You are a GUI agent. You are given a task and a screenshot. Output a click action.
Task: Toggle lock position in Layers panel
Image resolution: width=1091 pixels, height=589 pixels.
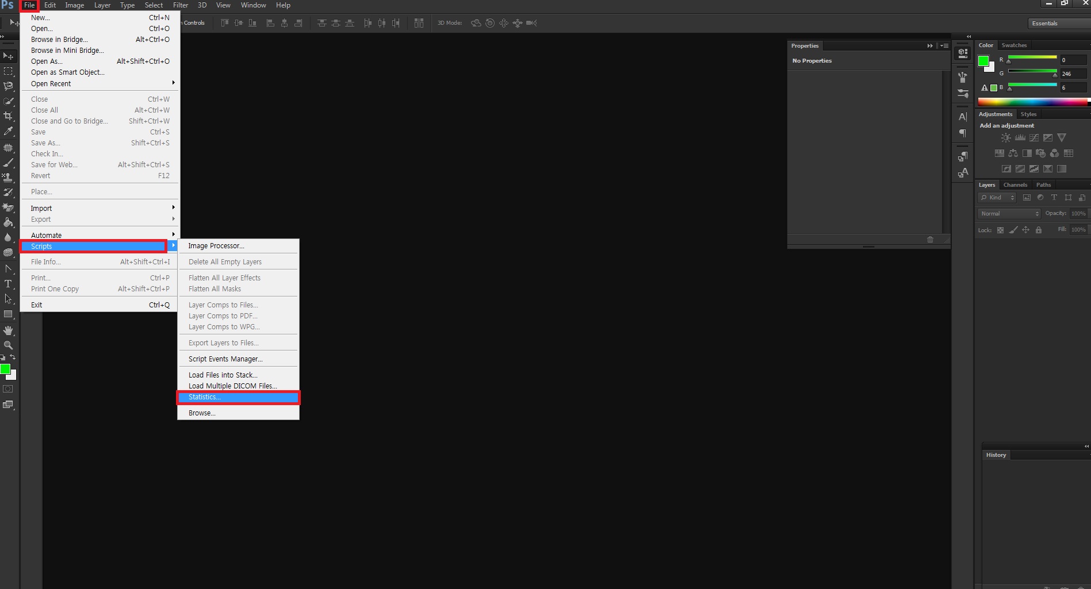[1025, 230]
